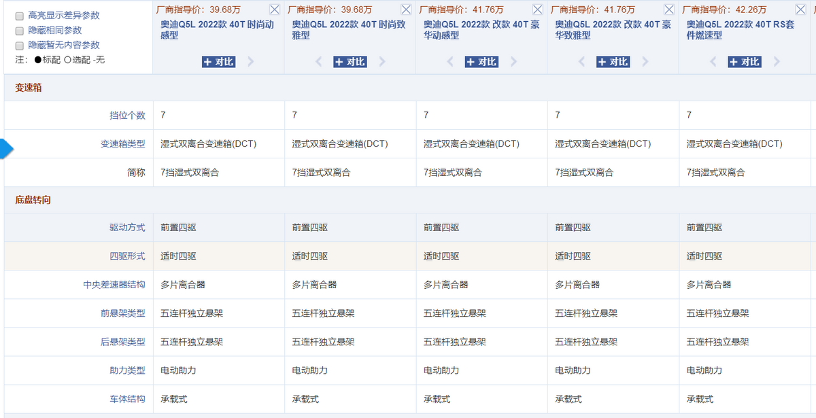
Task: Click the 中央差速器结构 row label
Action: 114,285
